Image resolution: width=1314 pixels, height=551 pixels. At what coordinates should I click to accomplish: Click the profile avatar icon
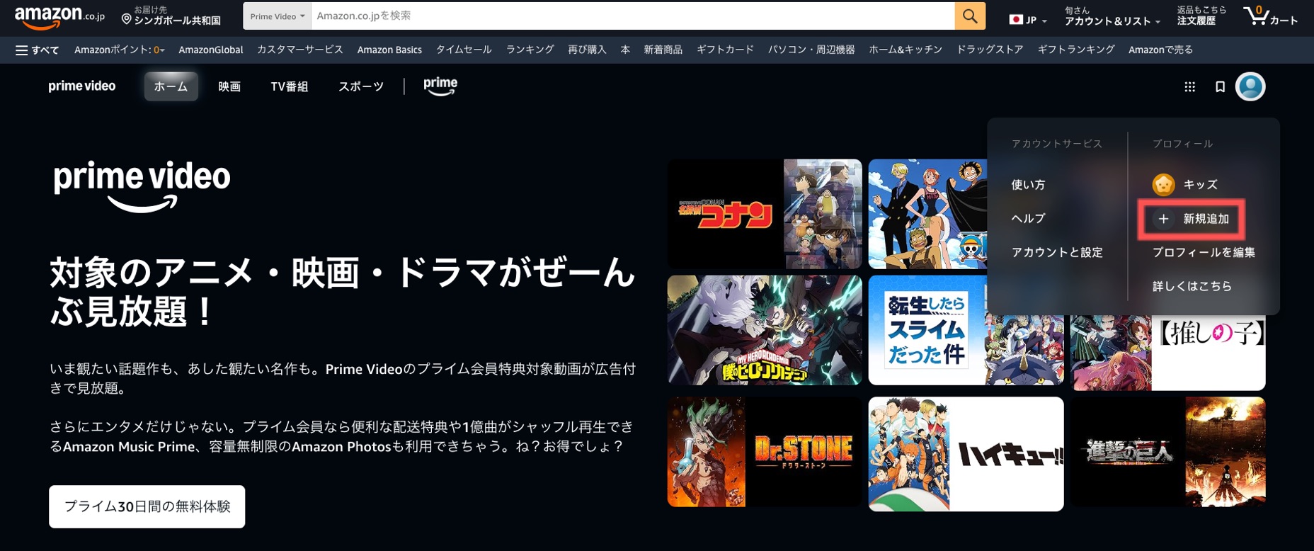[1250, 86]
